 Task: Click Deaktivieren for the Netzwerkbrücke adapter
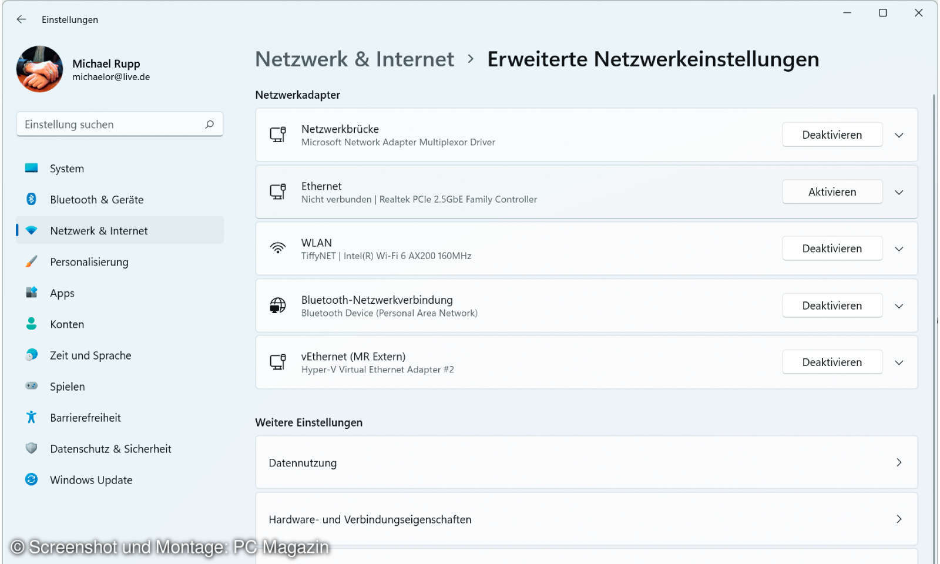[x=832, y=135]
